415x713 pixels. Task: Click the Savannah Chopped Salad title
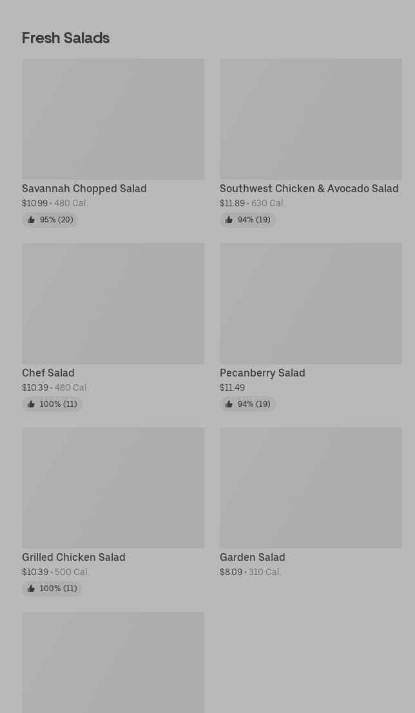click(x=84, y=189)
